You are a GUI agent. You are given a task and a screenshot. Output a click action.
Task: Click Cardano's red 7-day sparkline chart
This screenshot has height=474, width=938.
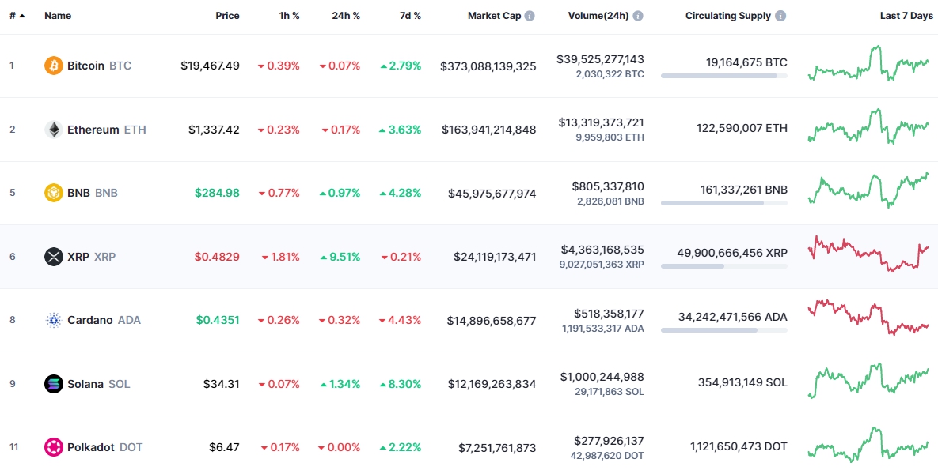868,318
